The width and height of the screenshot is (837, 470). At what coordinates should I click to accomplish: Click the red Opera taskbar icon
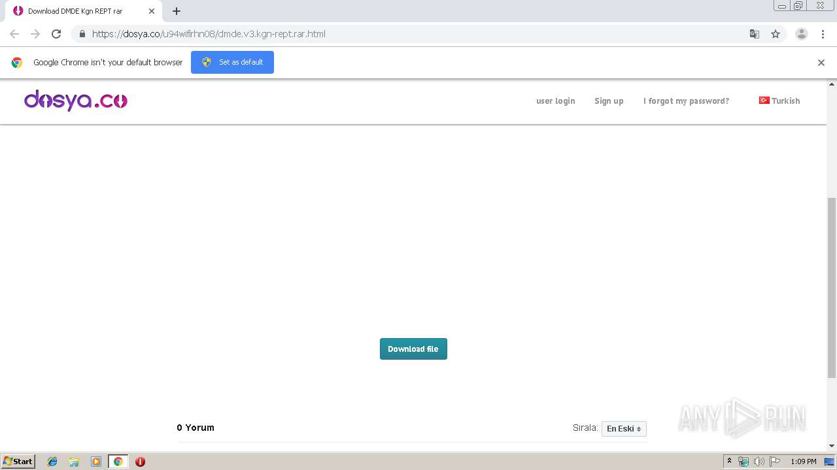[x=140, y=462]
